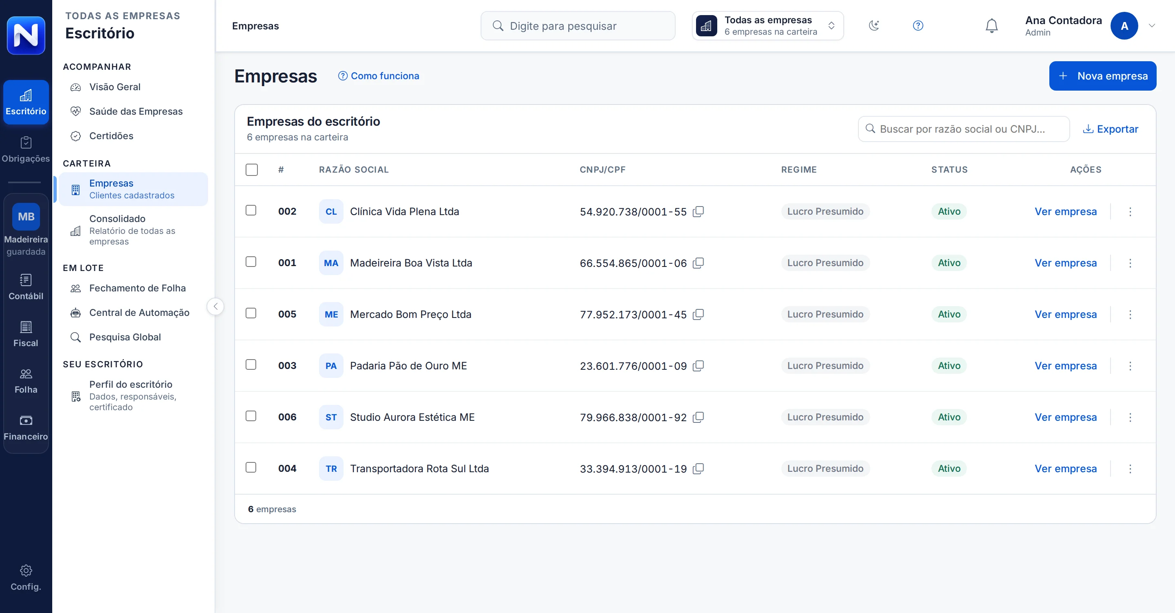Copy CNPJ of Padaria Pão de Ouro ME
The width and height of the screenshot is (1175, 613).
pos(698,366)
